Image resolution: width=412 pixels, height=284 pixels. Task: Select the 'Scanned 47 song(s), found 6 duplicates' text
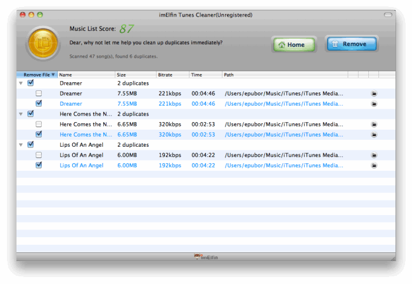click(x=113, y=56)
